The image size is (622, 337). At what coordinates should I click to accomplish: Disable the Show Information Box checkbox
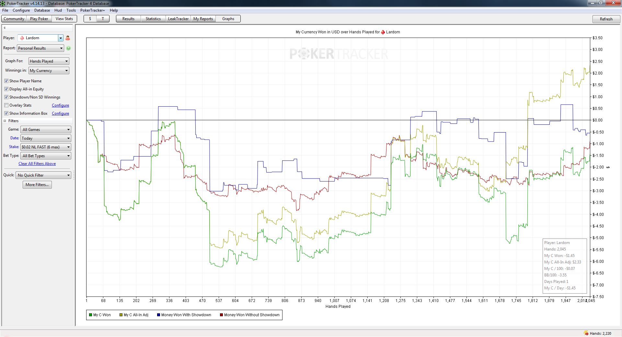pos(6,113)
